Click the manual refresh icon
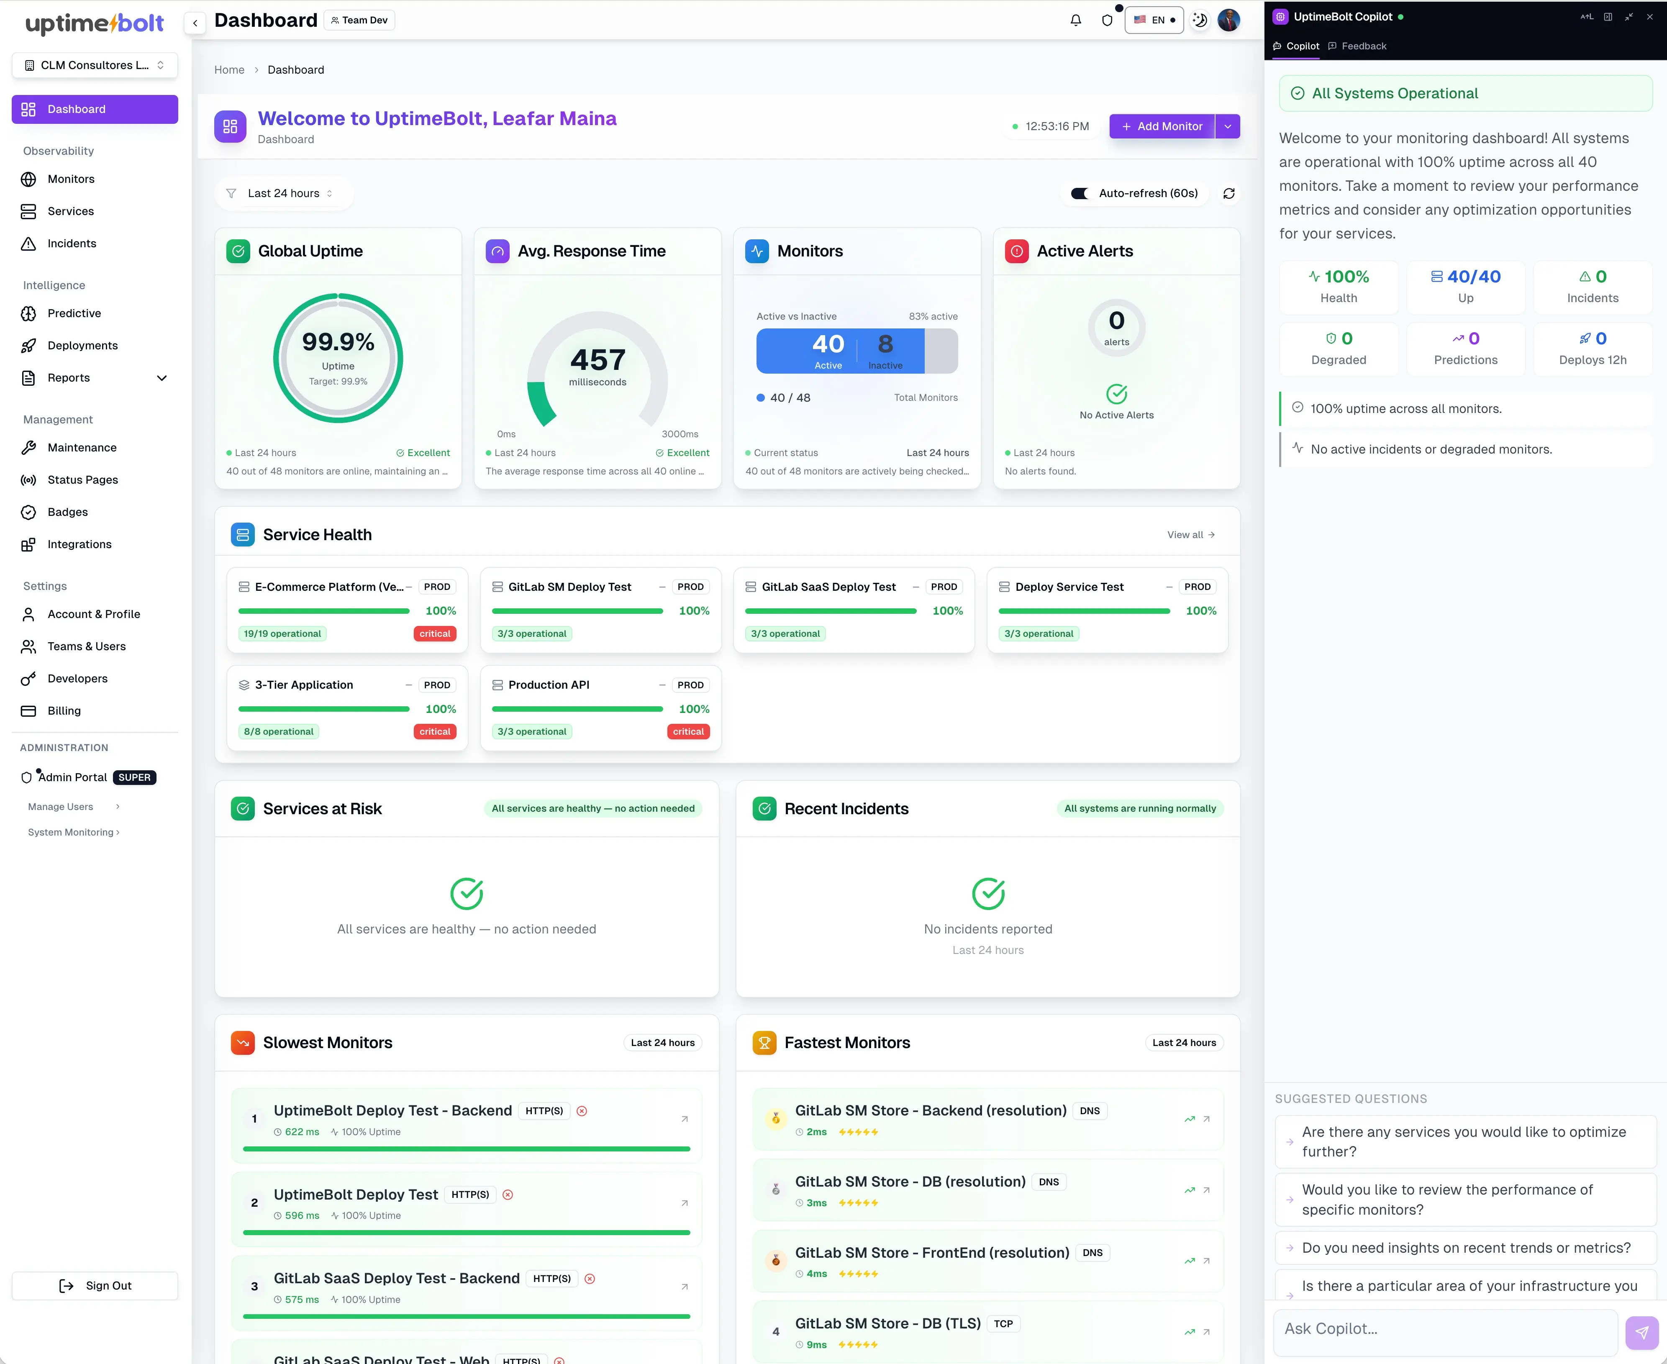1667x1364 pixels. point(1228,193)
